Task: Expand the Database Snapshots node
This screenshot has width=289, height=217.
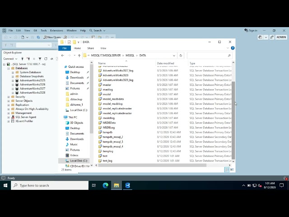Action: [x=13, y=76]
